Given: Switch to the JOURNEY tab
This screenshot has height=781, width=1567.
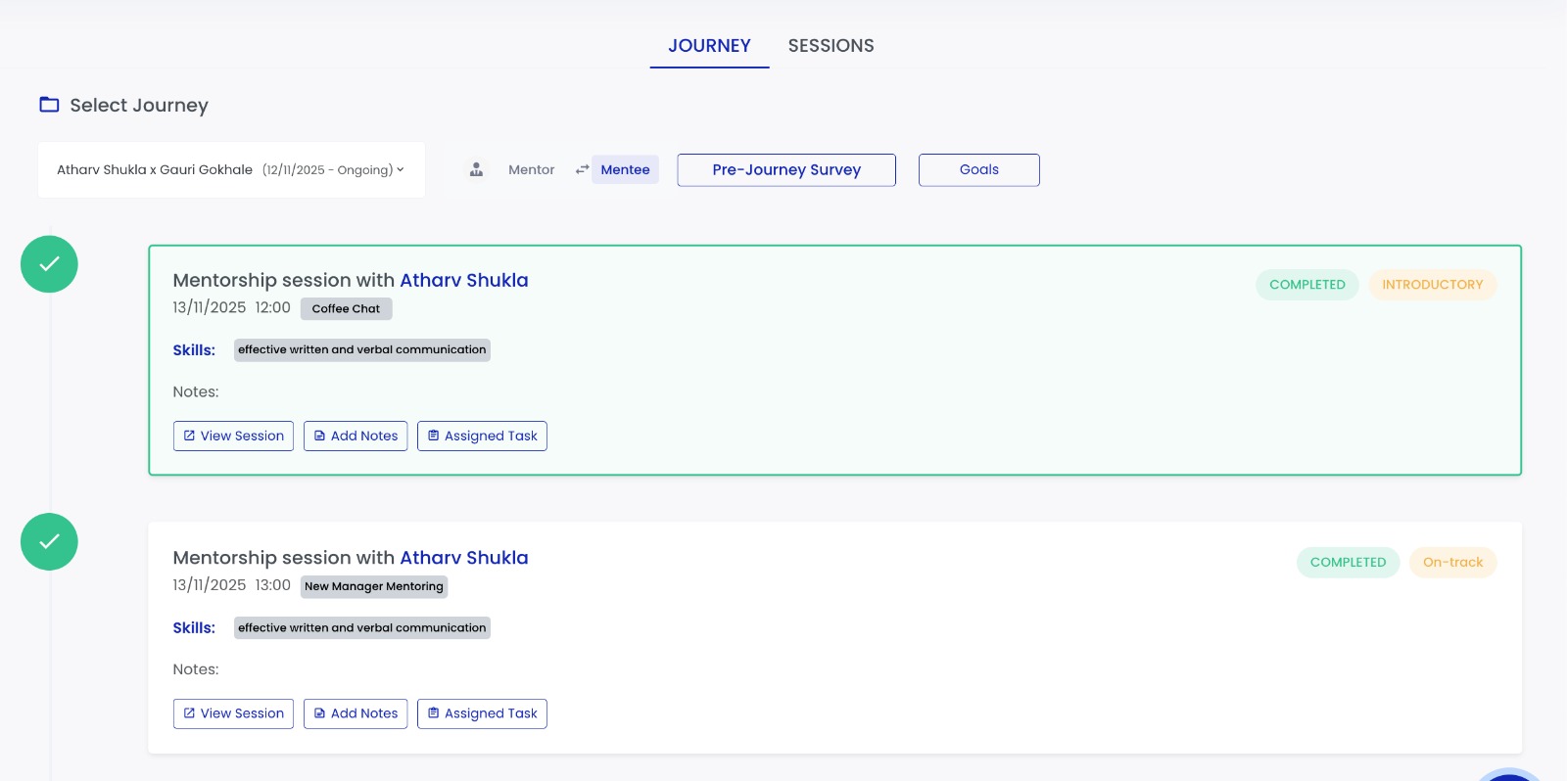Looking at the screenshot, I should pyautogui.click(x=709, y=46).
